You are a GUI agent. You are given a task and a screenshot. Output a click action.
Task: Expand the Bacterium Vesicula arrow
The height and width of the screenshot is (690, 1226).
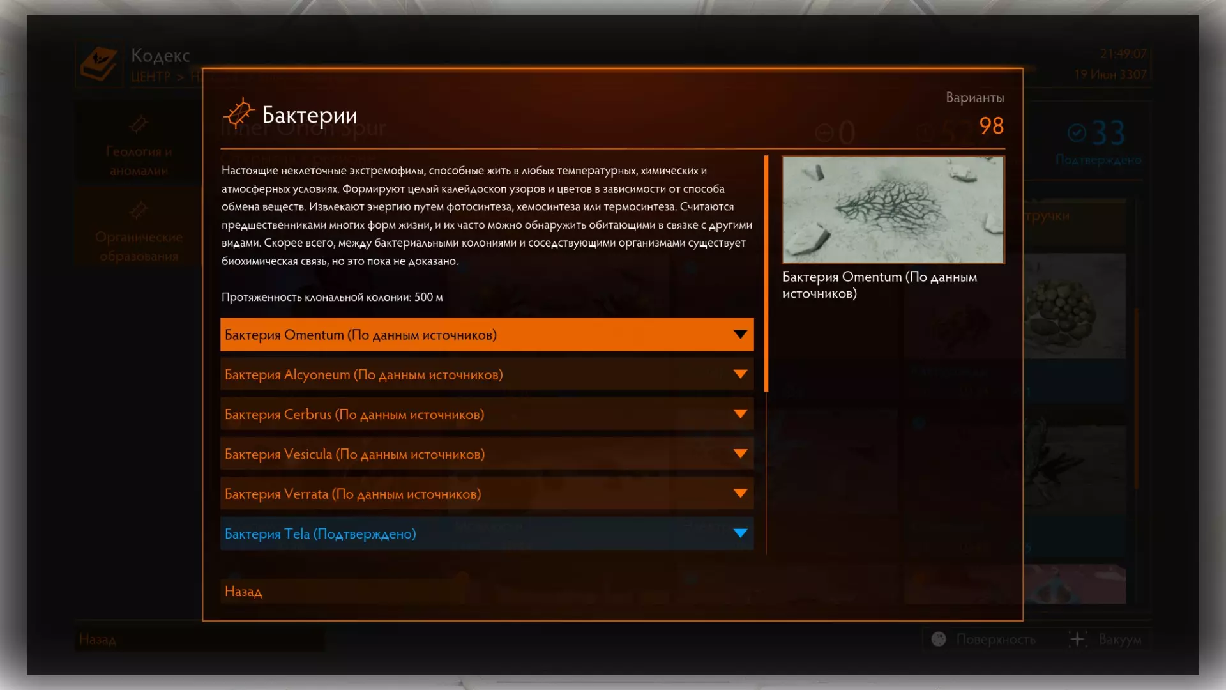click(x=740, y=454)
